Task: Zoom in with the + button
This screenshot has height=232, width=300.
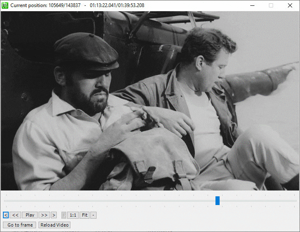Action: coord(64,215)
